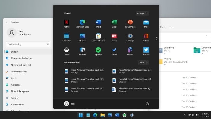211x119 pixels.
Task: Expand the address bar chevron in File Explorer
Action: click(x=206, y=35)
